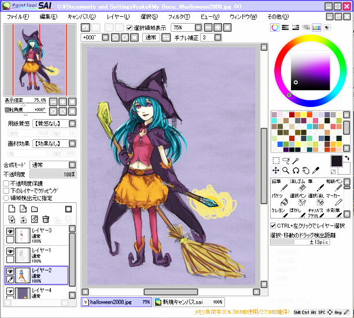
Task: Open the フィルタ(T) menu
Action: tap(179, 16)
